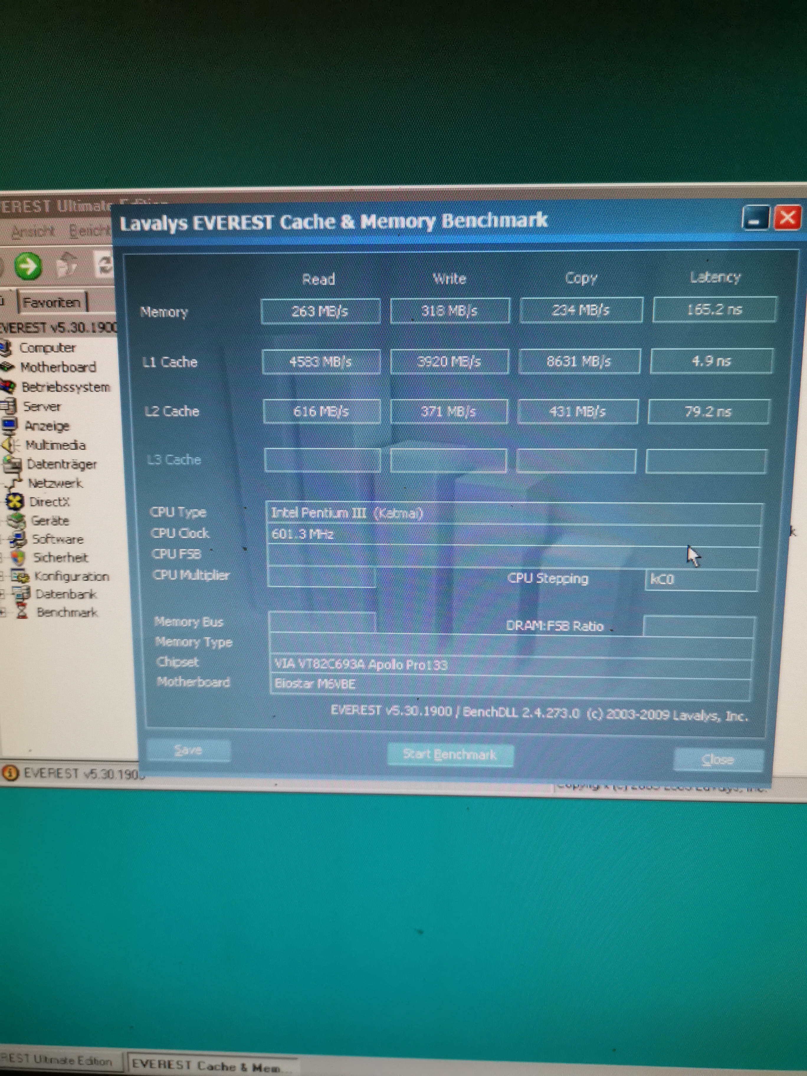Expand the Benchmark tree node
This screenshot has height=1076, width=807.
click(x=3, y=612)
